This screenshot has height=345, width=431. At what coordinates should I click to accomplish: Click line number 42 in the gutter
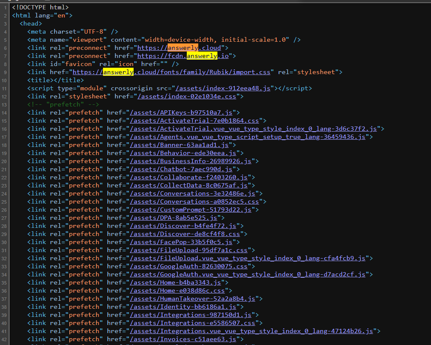click(4, 339)
